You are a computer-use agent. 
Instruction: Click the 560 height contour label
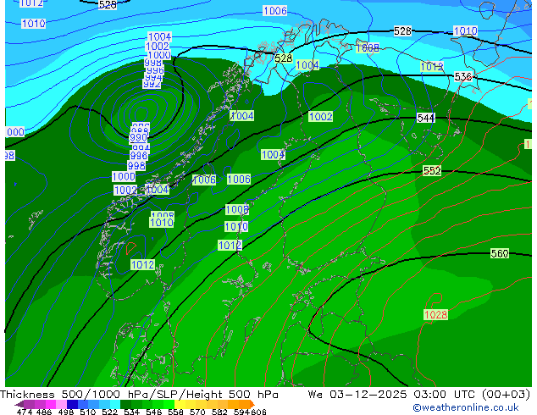[500, 253]
